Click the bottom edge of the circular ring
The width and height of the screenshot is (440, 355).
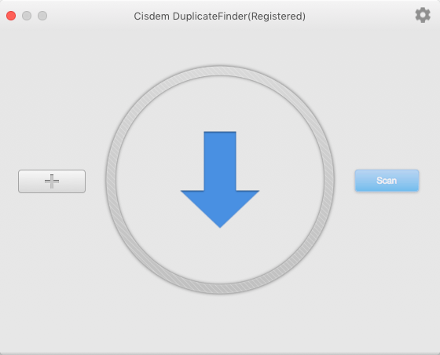pyautogui.click(x=220, y=289)
